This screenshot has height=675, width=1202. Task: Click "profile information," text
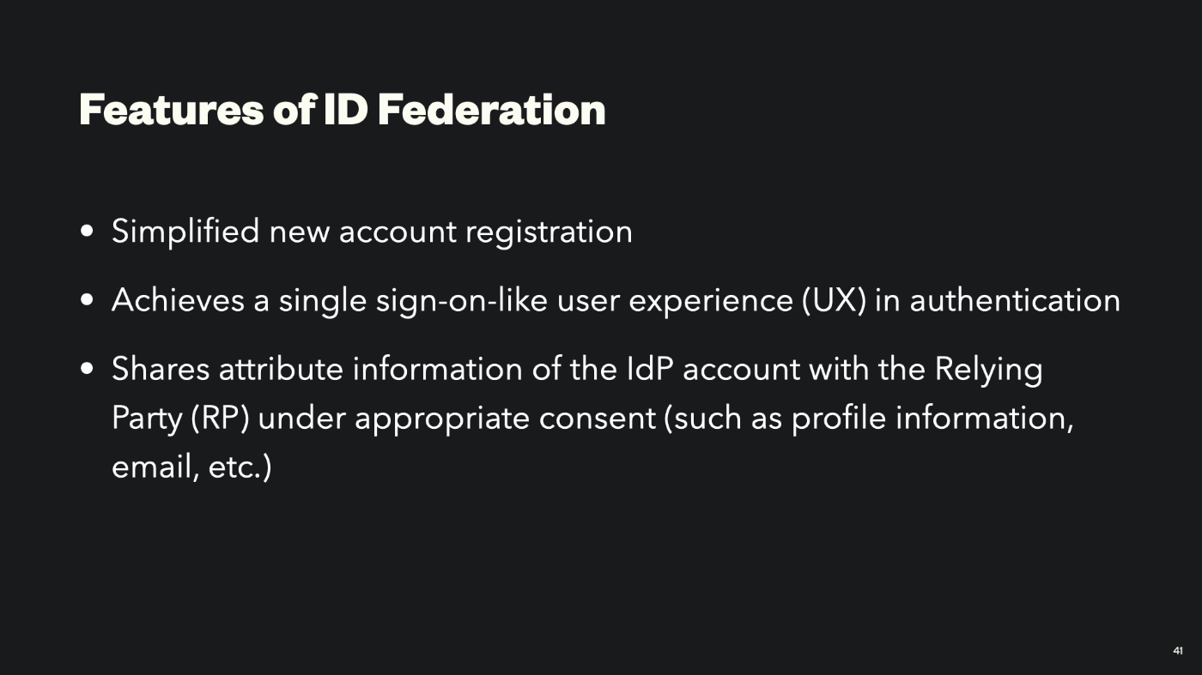click(932, 419)
